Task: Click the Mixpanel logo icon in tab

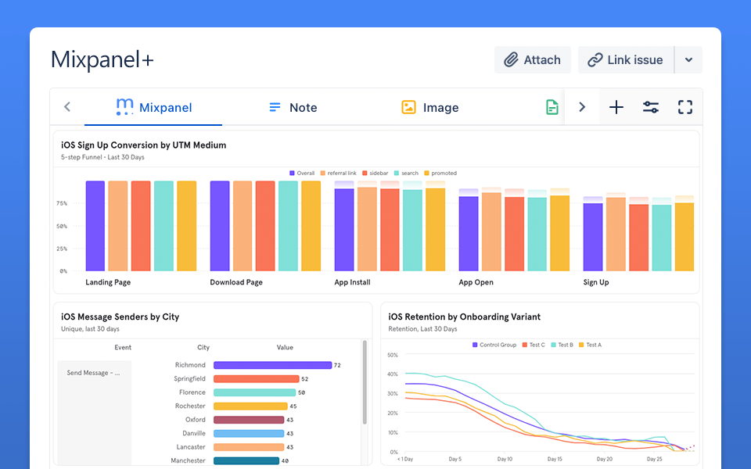Action: point(124,108)
